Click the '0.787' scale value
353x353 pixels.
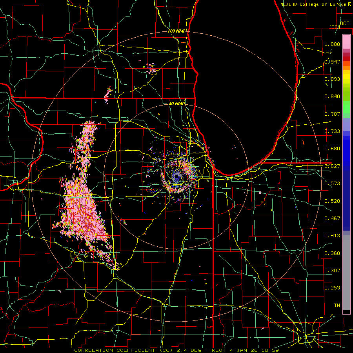click(x=332, y=114)
